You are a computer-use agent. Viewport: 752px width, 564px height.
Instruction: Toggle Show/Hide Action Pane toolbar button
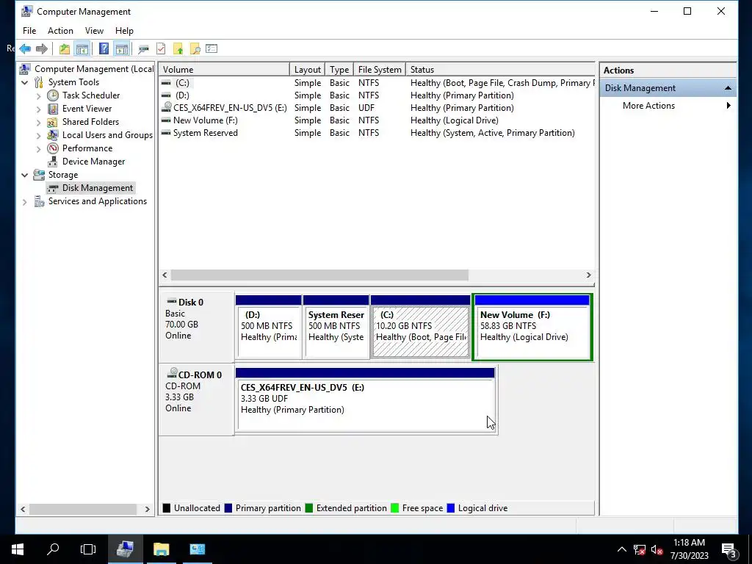pyautogui.click(x=122, y=48)
